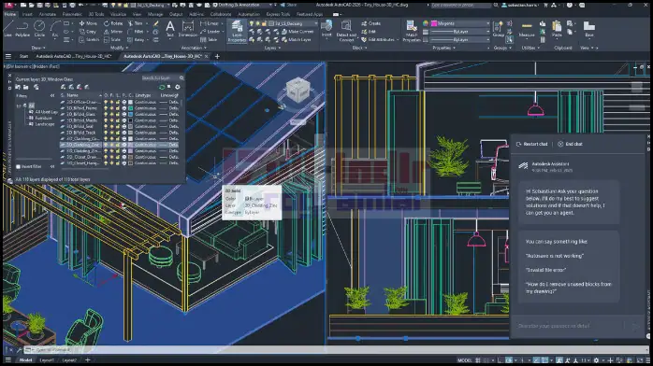Switch to the Layout1 tab

point(47,360)
